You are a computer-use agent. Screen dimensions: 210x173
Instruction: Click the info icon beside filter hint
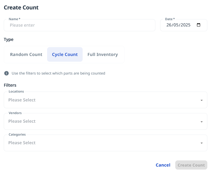(x=6, y=73)
